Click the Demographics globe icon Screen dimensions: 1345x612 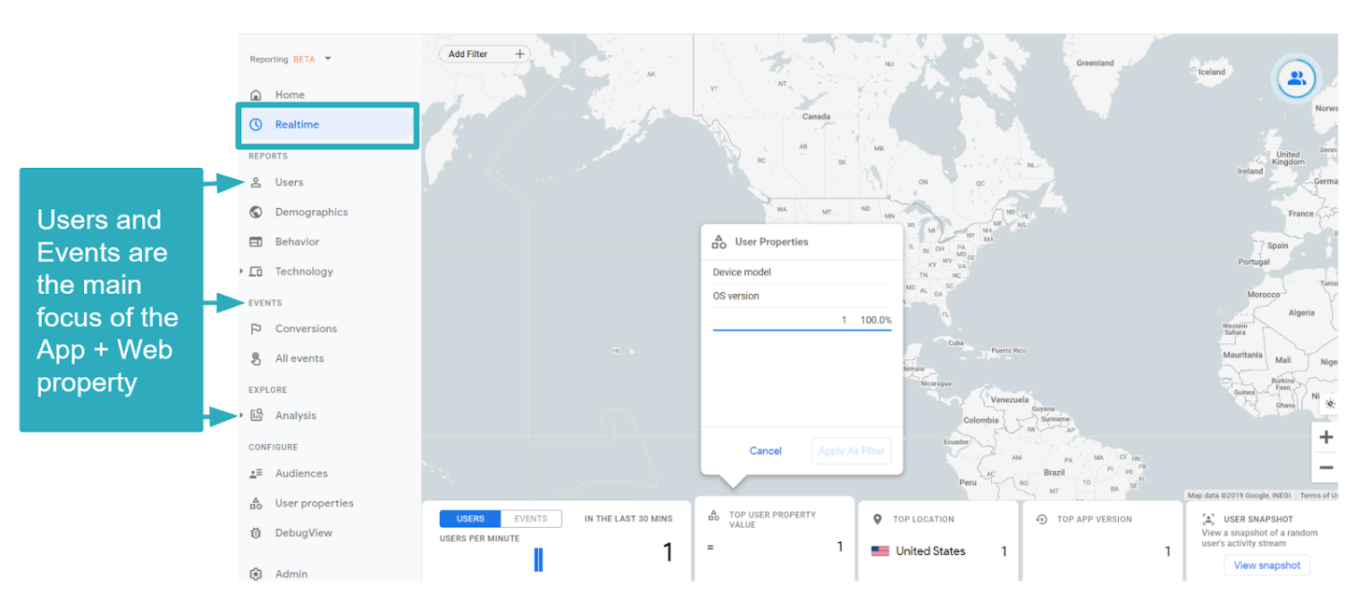[256, 212]
